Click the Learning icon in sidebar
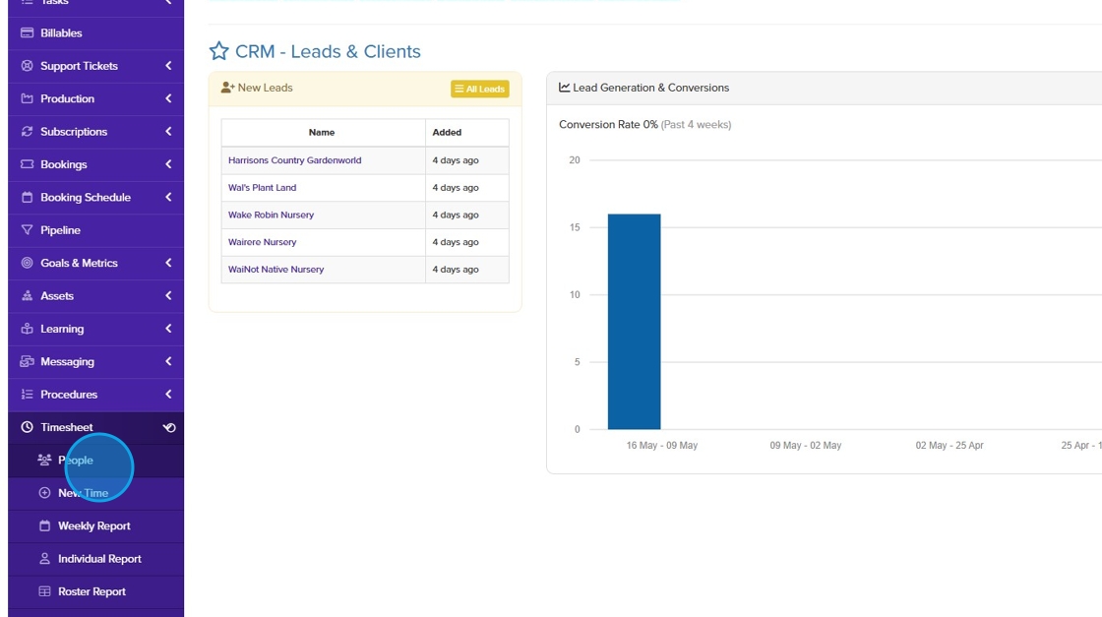1102x617 pixels. [x=27, y=329]
